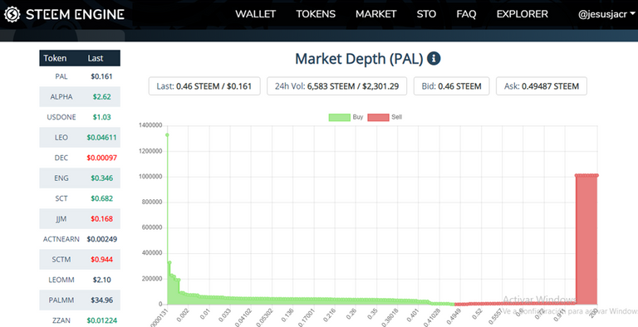Screen dimensions: 638x327
Task: Select the SCT token row
Action: pos(80,198)
